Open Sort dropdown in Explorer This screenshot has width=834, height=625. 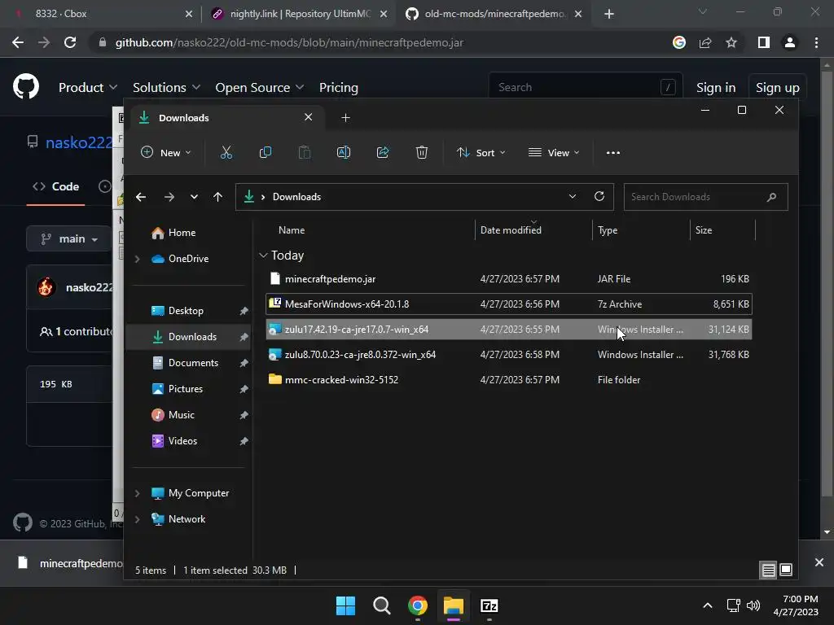(481, 152)
